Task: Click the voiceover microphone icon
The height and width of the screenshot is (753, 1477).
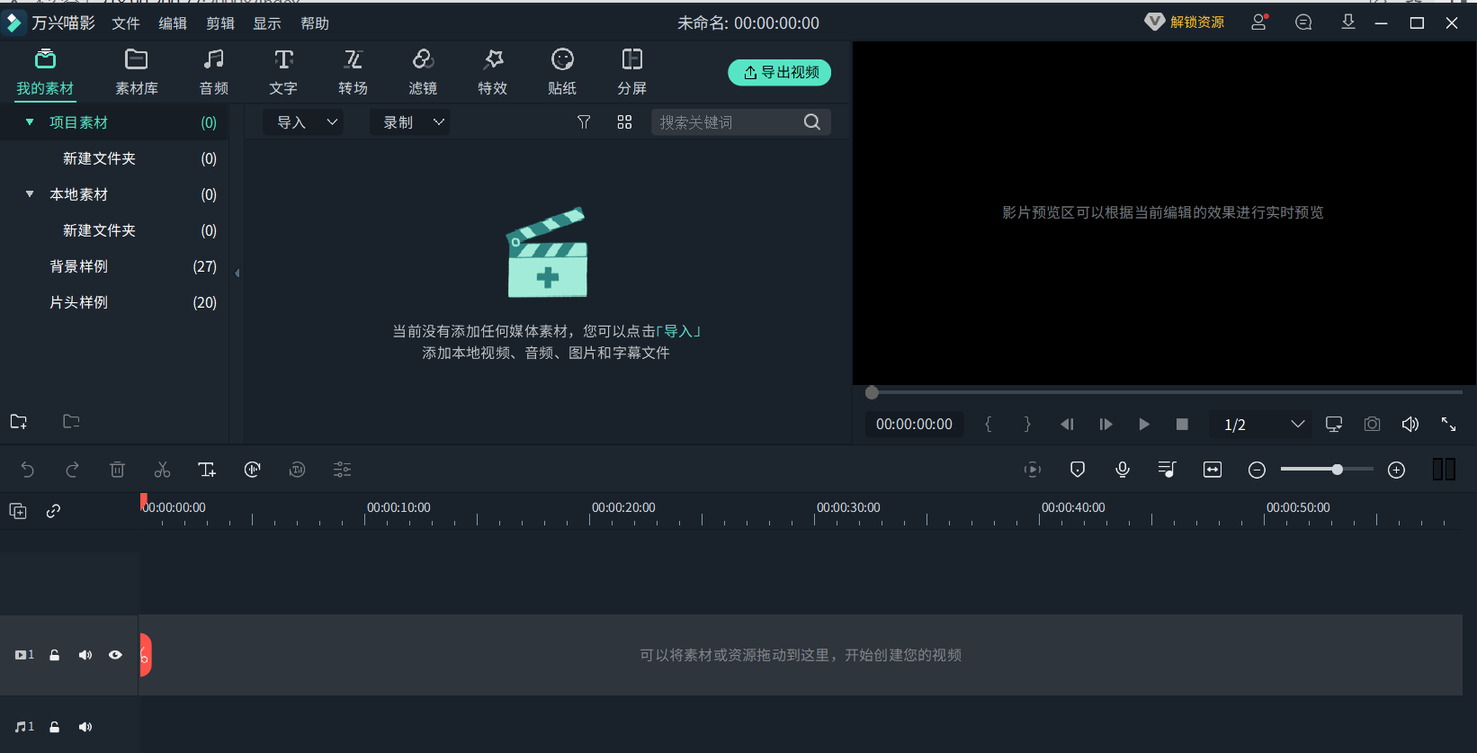Action: click(x=1123, y=470)
